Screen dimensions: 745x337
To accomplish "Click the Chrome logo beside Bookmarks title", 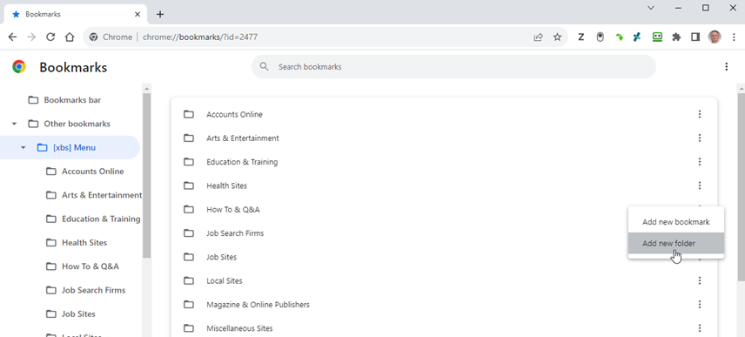I will [19, 67].
